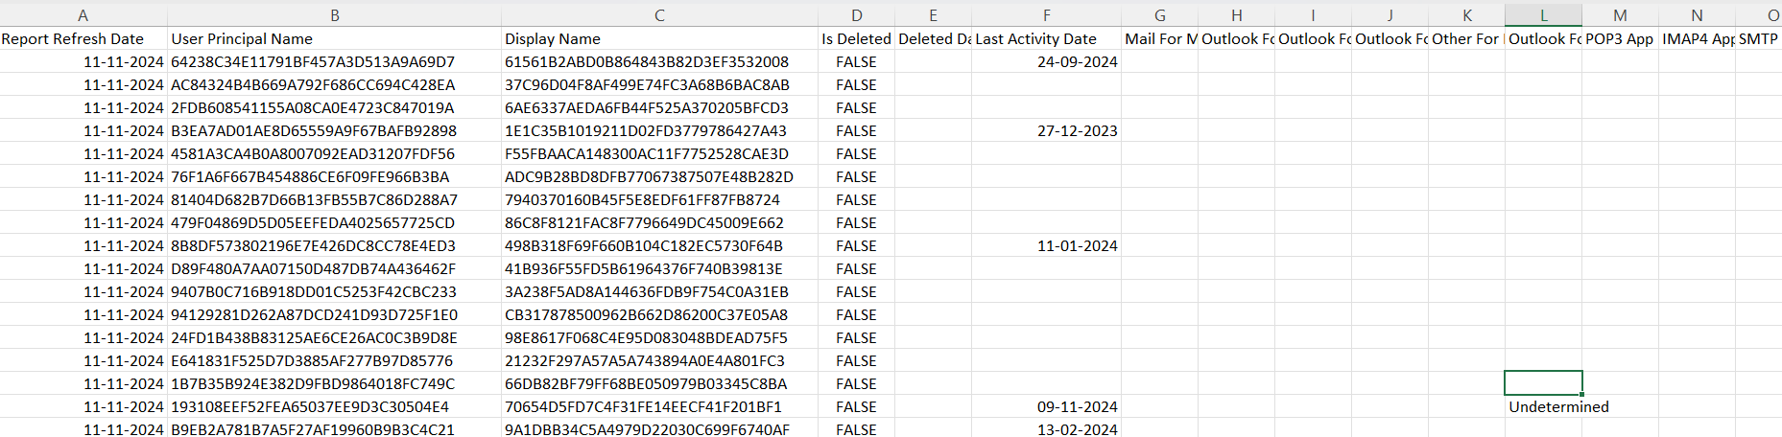Viewport: 1782px width, 437px height.
Task: Select the column D header
Action: tap(856, 15)
